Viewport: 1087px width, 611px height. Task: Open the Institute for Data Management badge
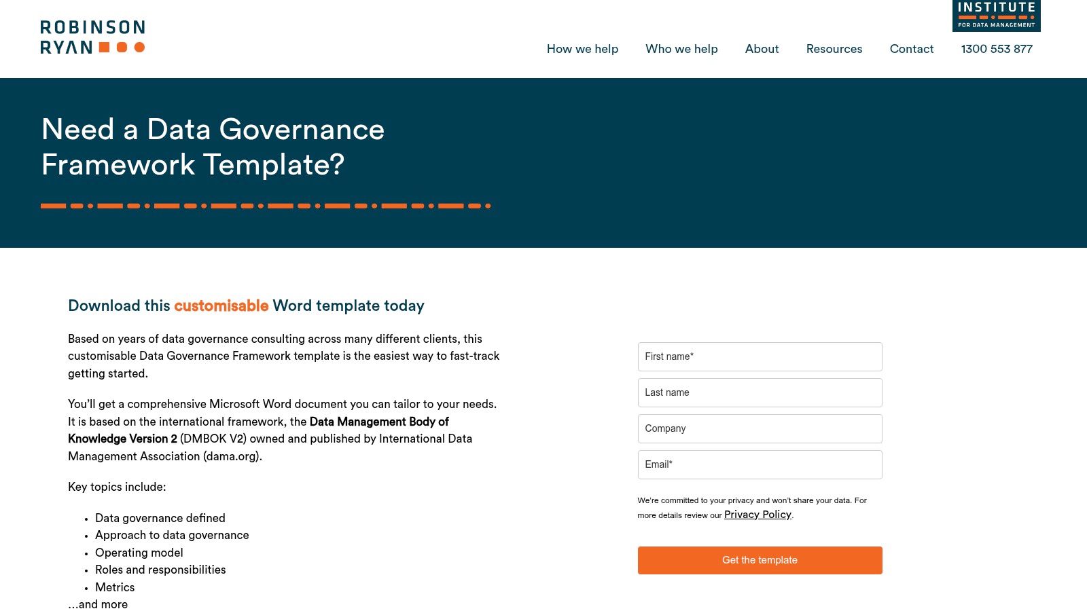996,16
